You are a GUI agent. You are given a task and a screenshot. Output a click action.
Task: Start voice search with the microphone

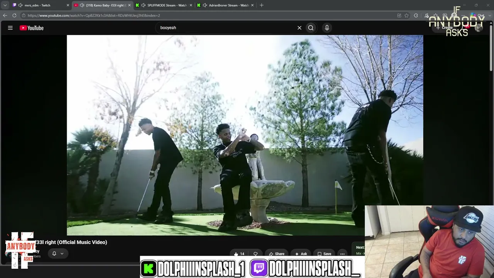click(327, 28)
